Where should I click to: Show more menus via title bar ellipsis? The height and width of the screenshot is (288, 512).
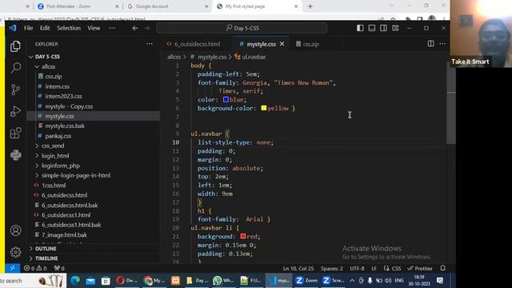[x=112, y=28]
